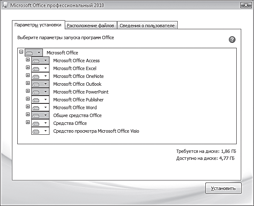
Task: Open install option icon for Microsoft Office OneNote
Action: tap(36, 76)
